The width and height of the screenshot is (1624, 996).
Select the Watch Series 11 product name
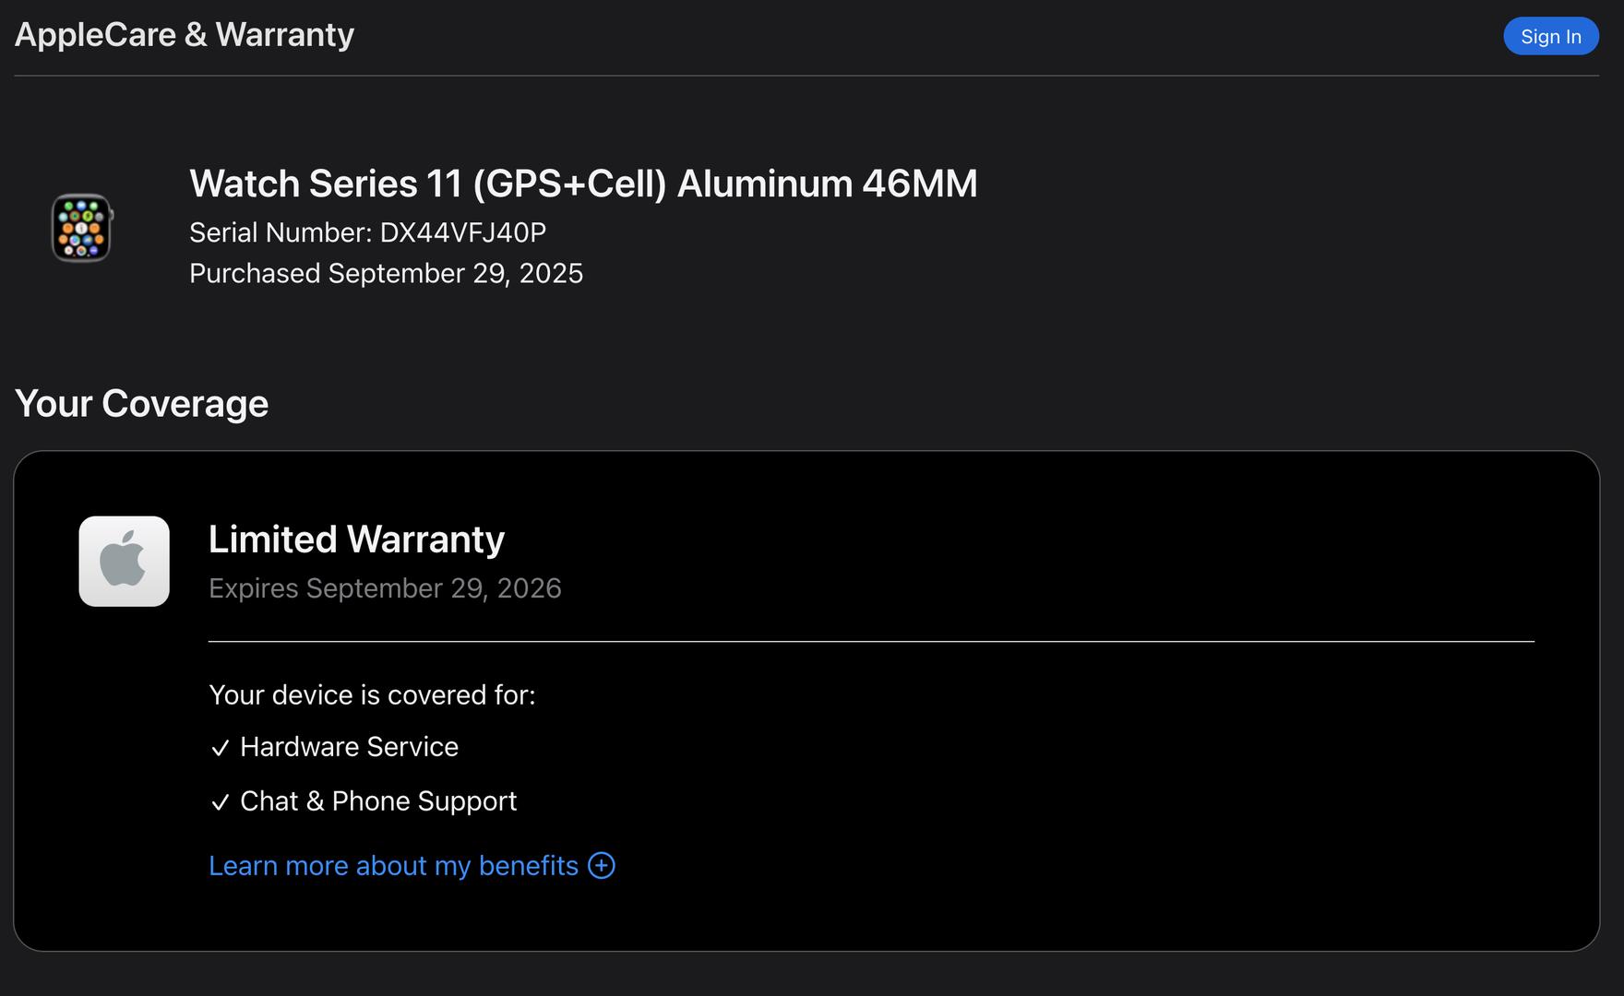click(583, 184)
